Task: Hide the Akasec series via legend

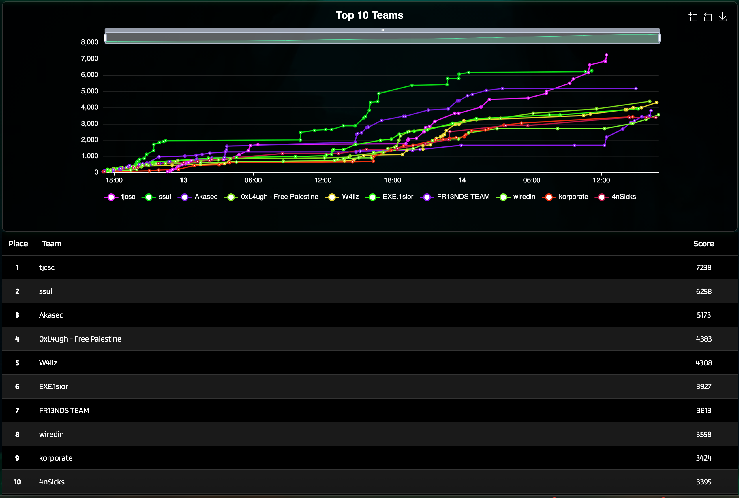Action: 206,197
